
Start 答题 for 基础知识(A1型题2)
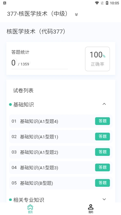[x=103, y=152]
